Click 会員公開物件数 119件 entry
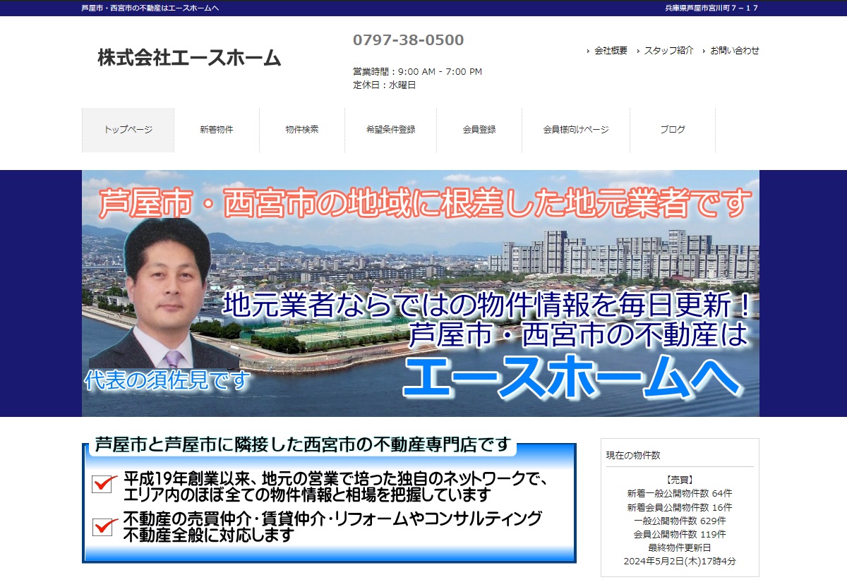The image size is (847, 582). pos(680,534)
